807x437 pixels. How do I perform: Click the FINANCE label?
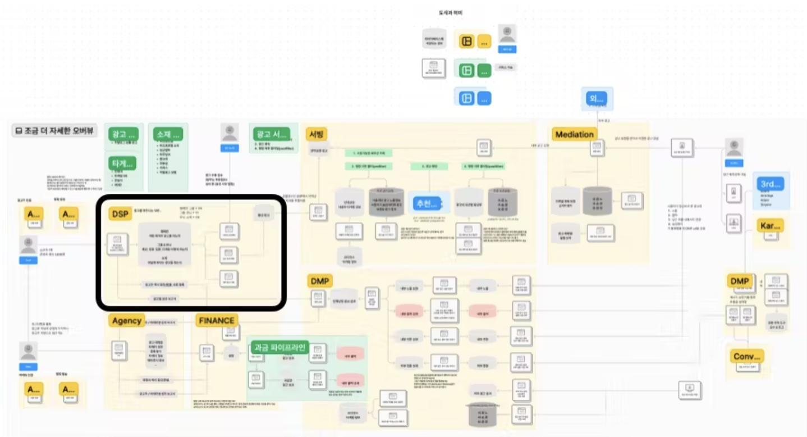(x=217, y=321)
